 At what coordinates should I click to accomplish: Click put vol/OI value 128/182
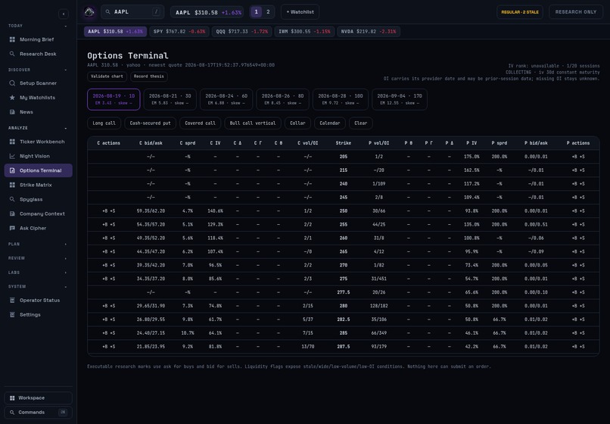click(x=379, y=306)
